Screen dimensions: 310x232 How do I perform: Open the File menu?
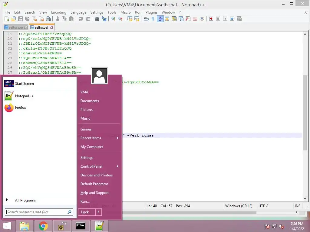click(x=7, y=12)
